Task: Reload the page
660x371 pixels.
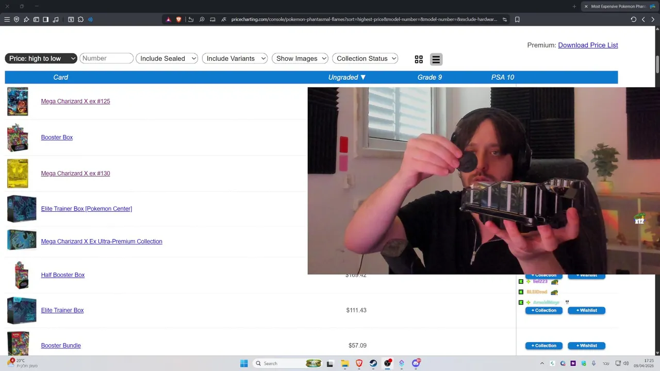Action: (634, 20)
